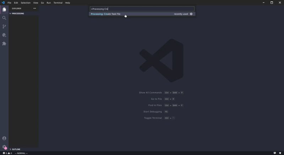Open the feedback icon in status bar

pyautogui.click(x=275, y=153)
